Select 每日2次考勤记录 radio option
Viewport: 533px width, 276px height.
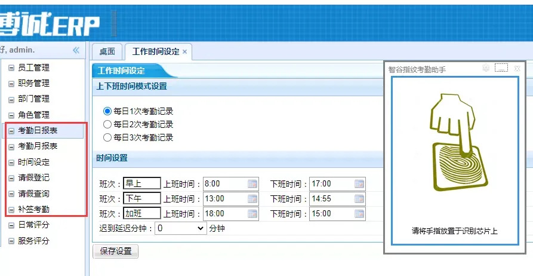[107, 124]
